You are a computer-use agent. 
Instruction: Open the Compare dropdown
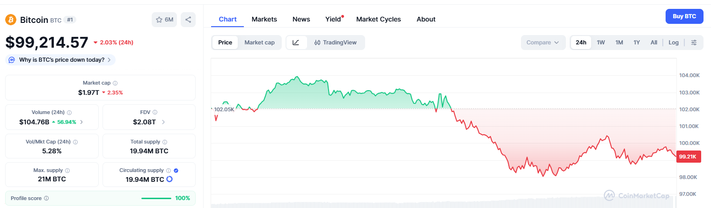tap(542, 43)
